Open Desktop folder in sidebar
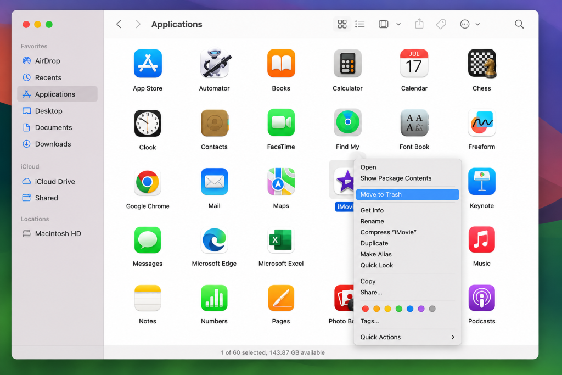 (x=57, y=111)
